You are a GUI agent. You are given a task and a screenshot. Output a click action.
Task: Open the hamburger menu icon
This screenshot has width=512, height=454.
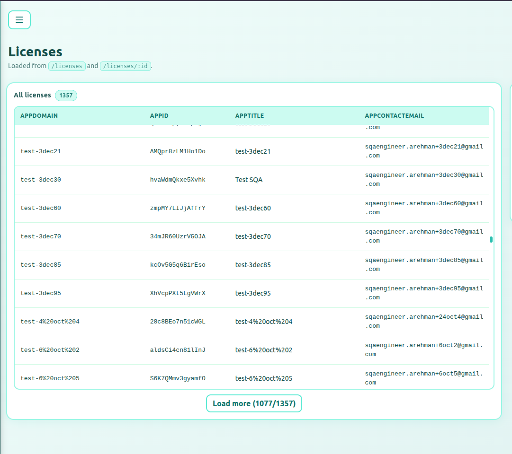19,20
